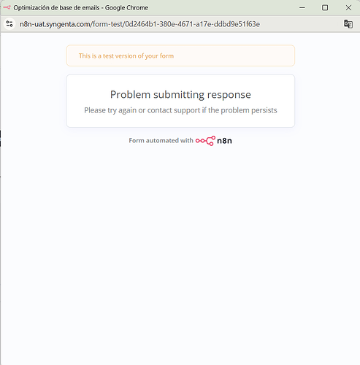Click the white error card's empty padding
This screenshot has height=365, width=360.
coord(180,121)
